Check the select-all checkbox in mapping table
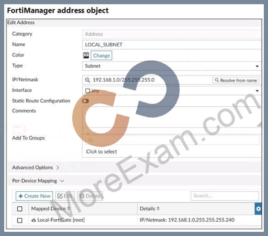The height and width of the screenshot is (236, 268). (x=20, y=209)
